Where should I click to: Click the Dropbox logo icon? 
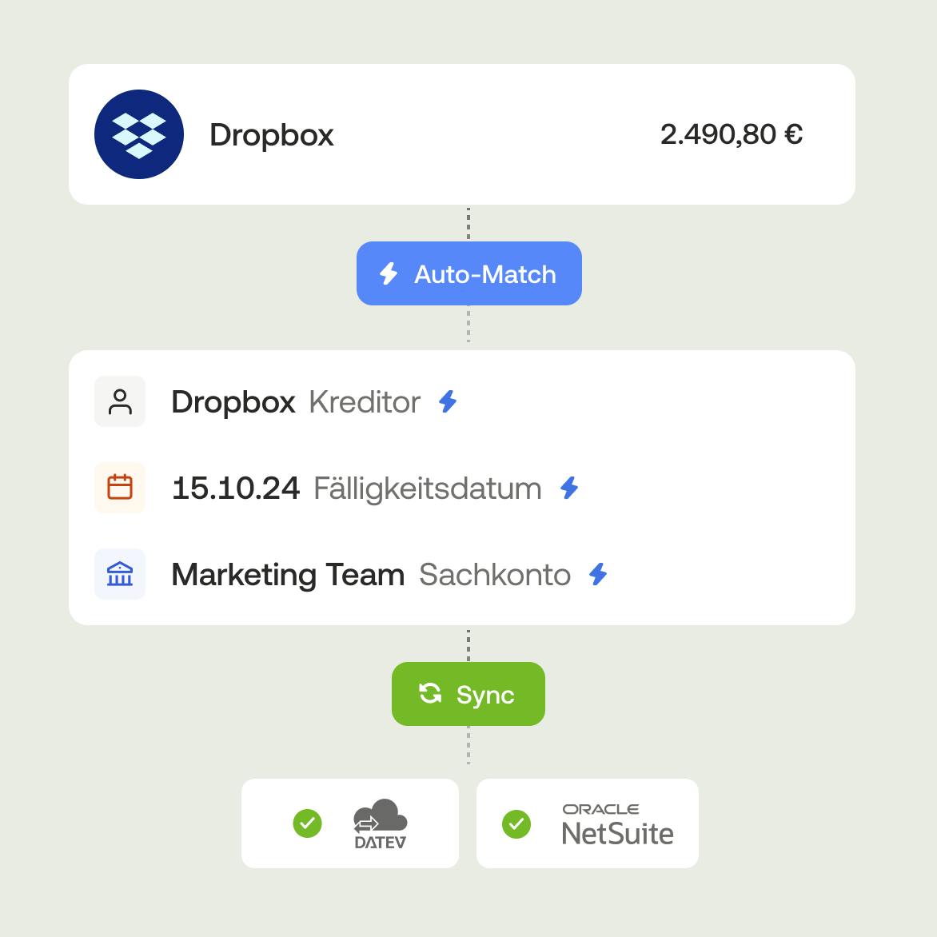[x=139, y=134]
